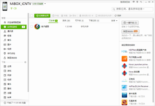Tick the select-all checkbox in the toolbar
Viewport: 155px width, 106px height.
coord(32,16)
